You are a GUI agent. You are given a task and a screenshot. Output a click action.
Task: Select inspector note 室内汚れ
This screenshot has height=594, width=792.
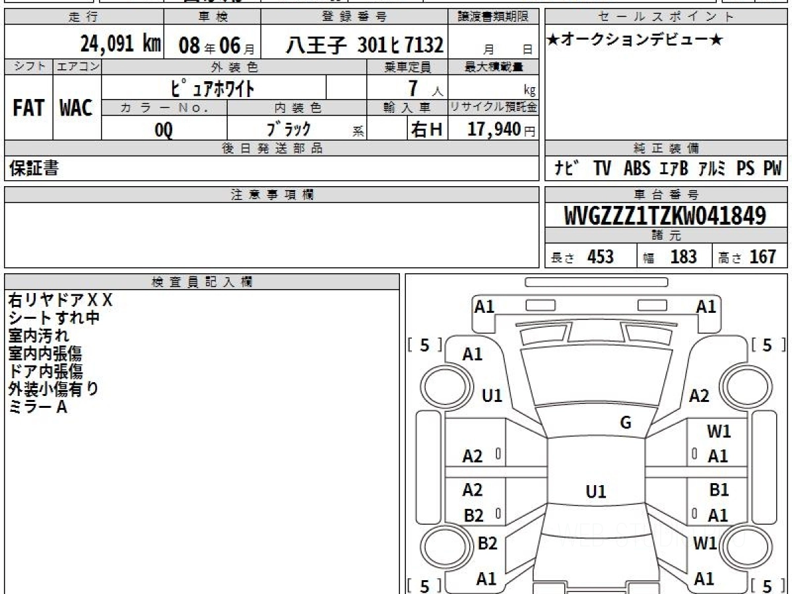(38, 336)
